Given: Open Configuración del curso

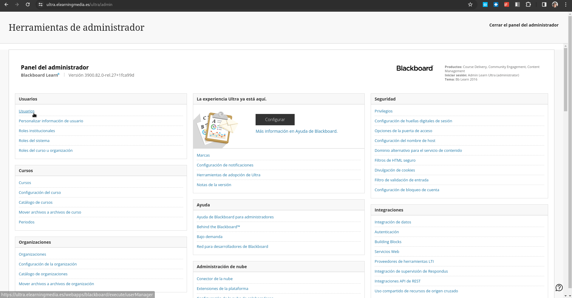Looking at the screenshot, I should pyautogui.click(x=40, y=192).
